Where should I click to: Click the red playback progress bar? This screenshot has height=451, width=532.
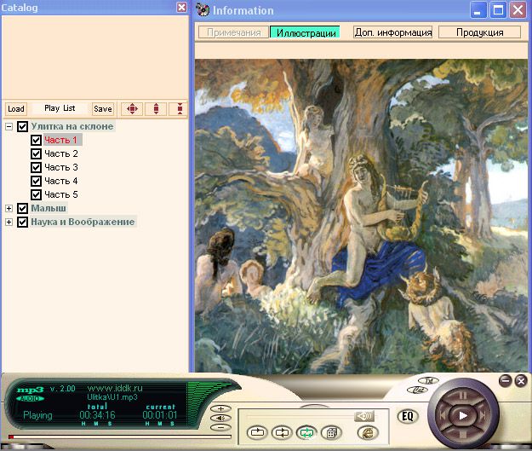pyautogui.click(x=13, y=437)
